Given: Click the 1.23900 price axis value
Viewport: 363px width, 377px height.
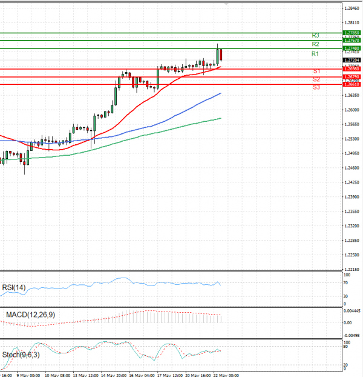Looking at the screenshot, I should click(352, 197).
